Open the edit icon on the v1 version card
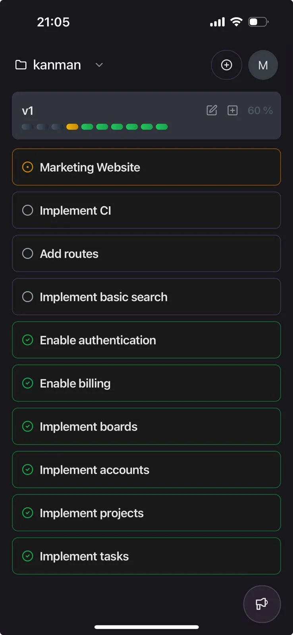 pos(212,111)
